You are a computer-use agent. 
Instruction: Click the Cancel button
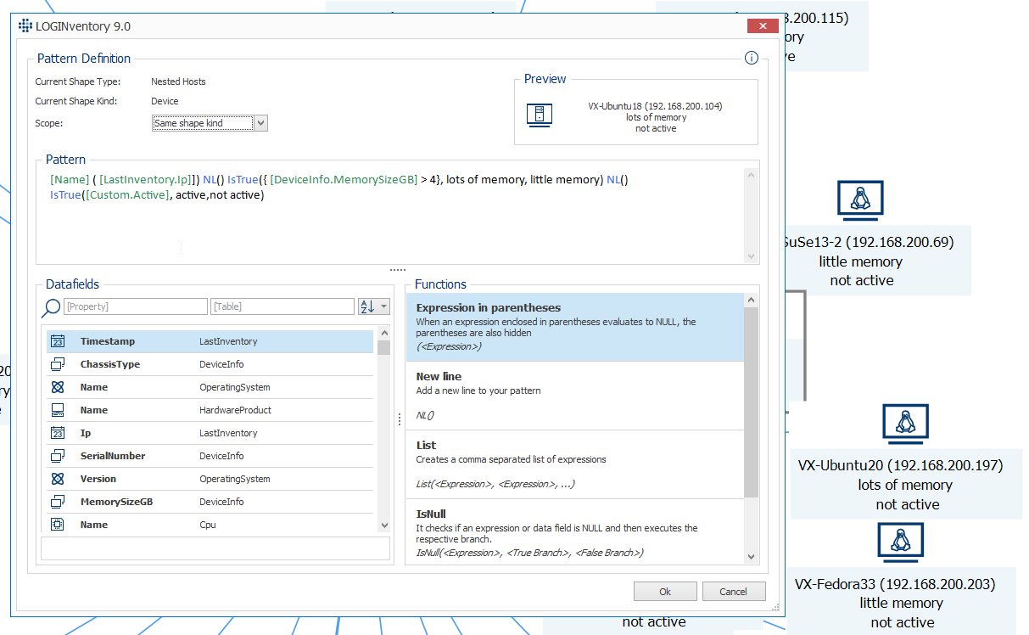pyautogui.click(x=734, y=592)
